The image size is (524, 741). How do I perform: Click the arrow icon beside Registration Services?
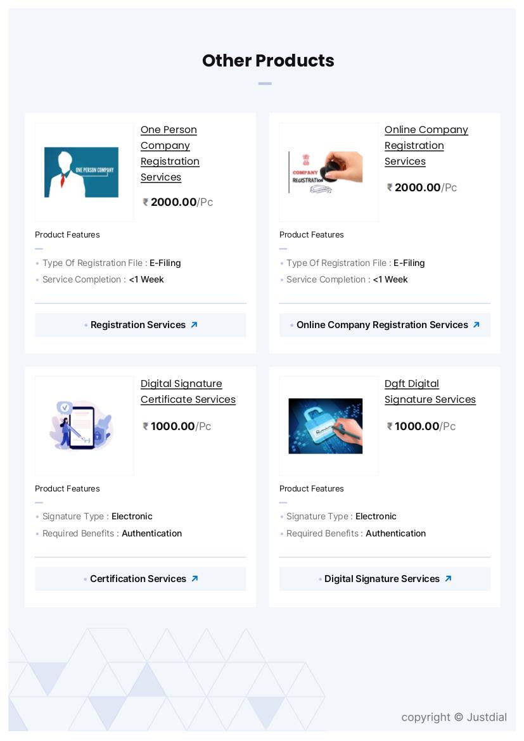click(194, 325)
